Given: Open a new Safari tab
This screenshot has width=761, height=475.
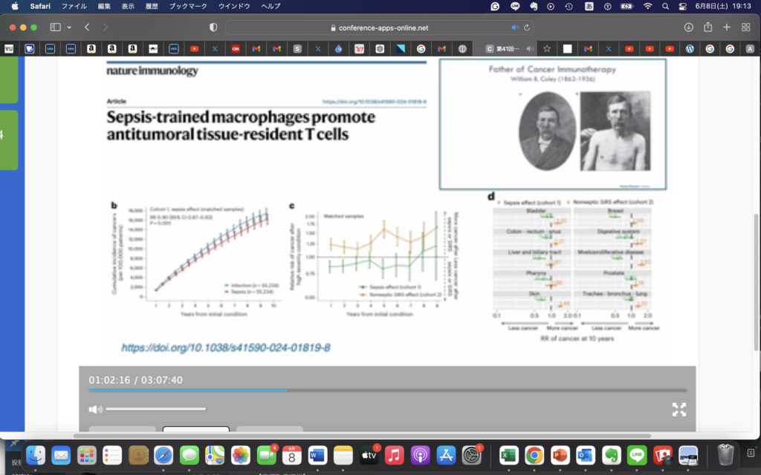Looking at the screenshot, I should click(727, 27).
